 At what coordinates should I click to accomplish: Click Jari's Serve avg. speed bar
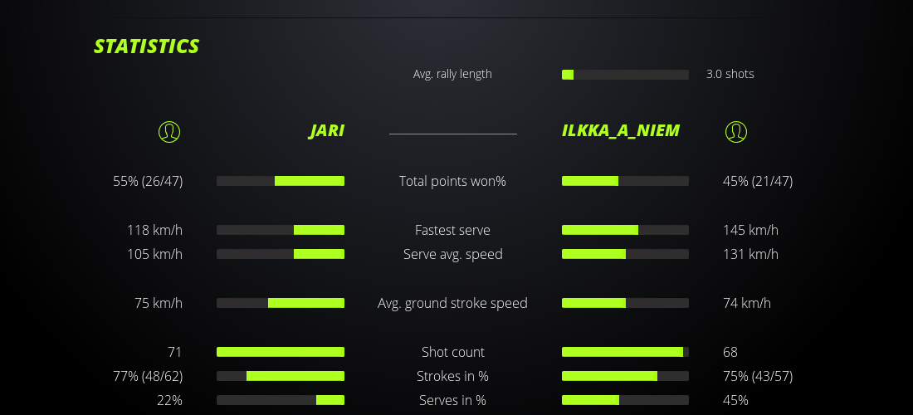281,254
